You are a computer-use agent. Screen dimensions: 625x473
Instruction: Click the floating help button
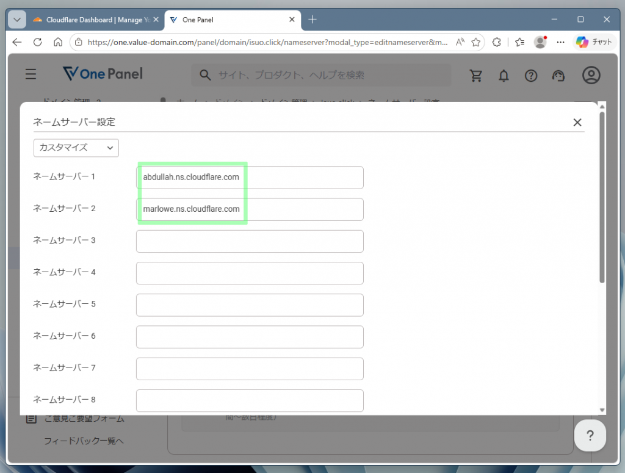click(590, 436)
